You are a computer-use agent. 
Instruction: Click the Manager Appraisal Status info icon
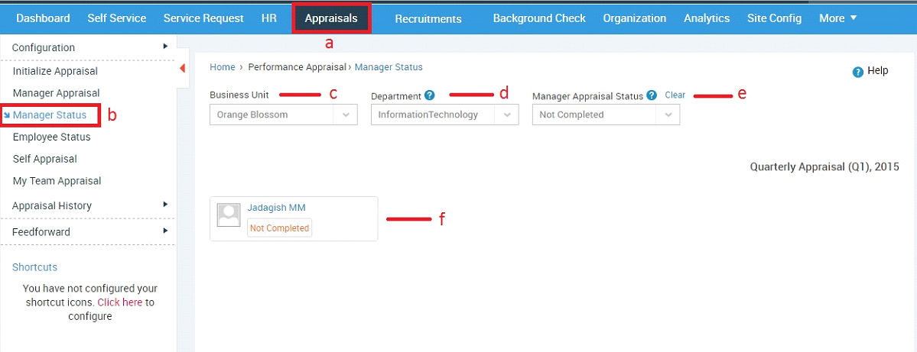(x=652, y=95)
